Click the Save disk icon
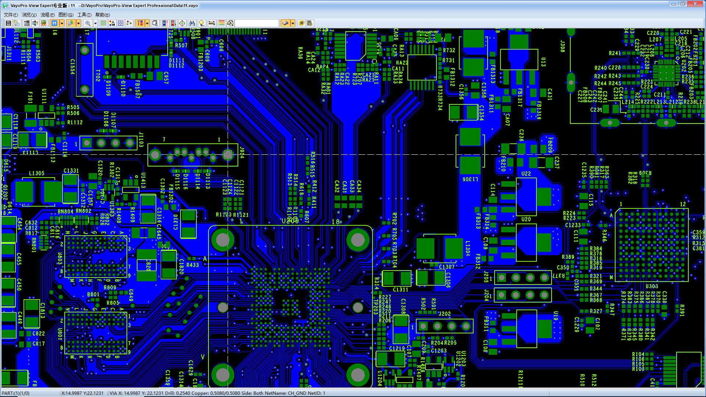 [8, 23]
